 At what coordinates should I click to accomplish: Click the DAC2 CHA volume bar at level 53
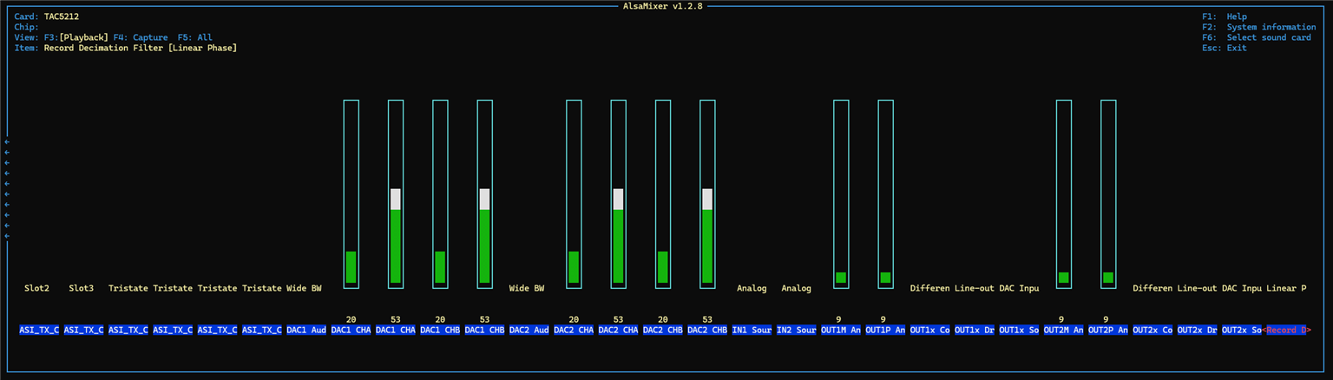[x=618, y=193]
